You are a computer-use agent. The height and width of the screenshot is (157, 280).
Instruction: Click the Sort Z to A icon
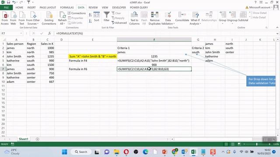tap(91, 21)
